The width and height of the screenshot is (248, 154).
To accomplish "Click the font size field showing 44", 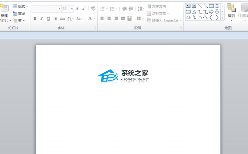I will tap(66, 9).
